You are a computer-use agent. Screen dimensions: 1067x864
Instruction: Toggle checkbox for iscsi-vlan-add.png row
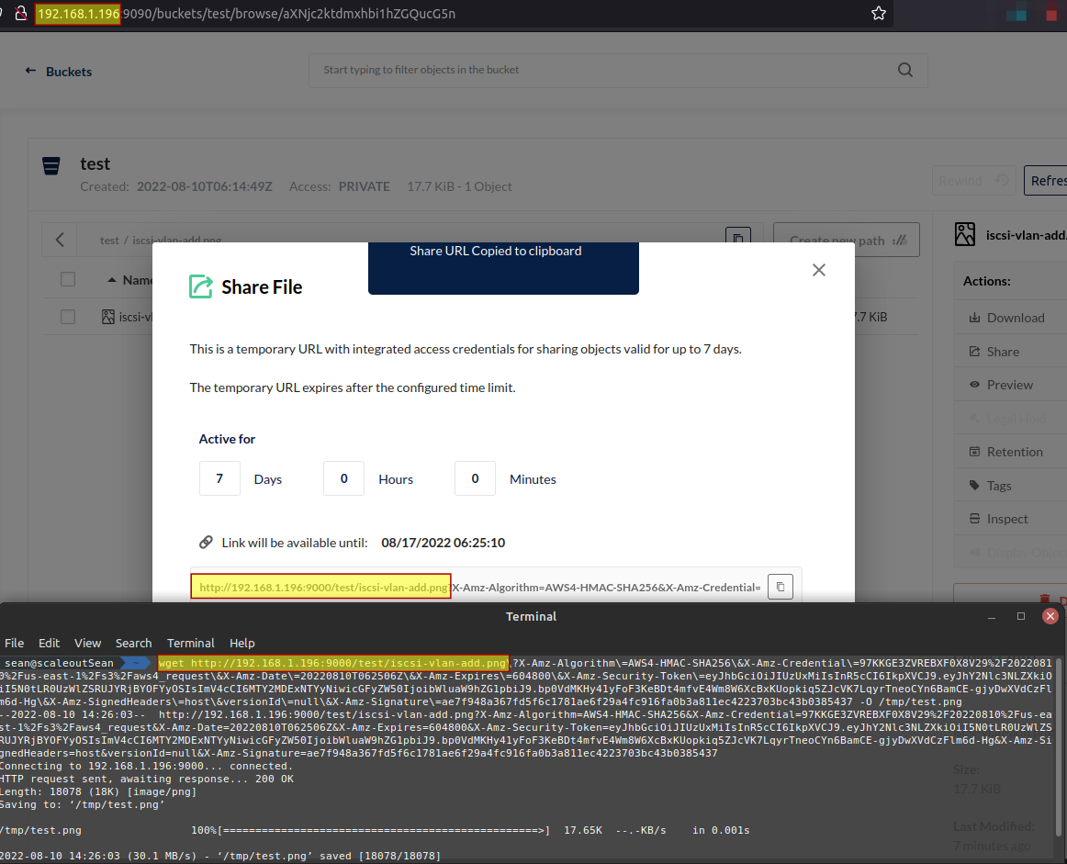point(68,317)
